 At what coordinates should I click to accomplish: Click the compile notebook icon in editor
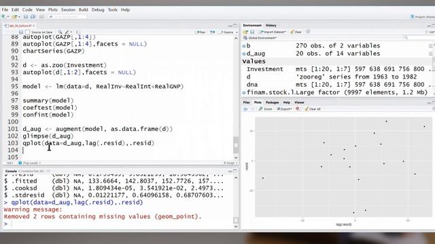click(x=78, y=32)
